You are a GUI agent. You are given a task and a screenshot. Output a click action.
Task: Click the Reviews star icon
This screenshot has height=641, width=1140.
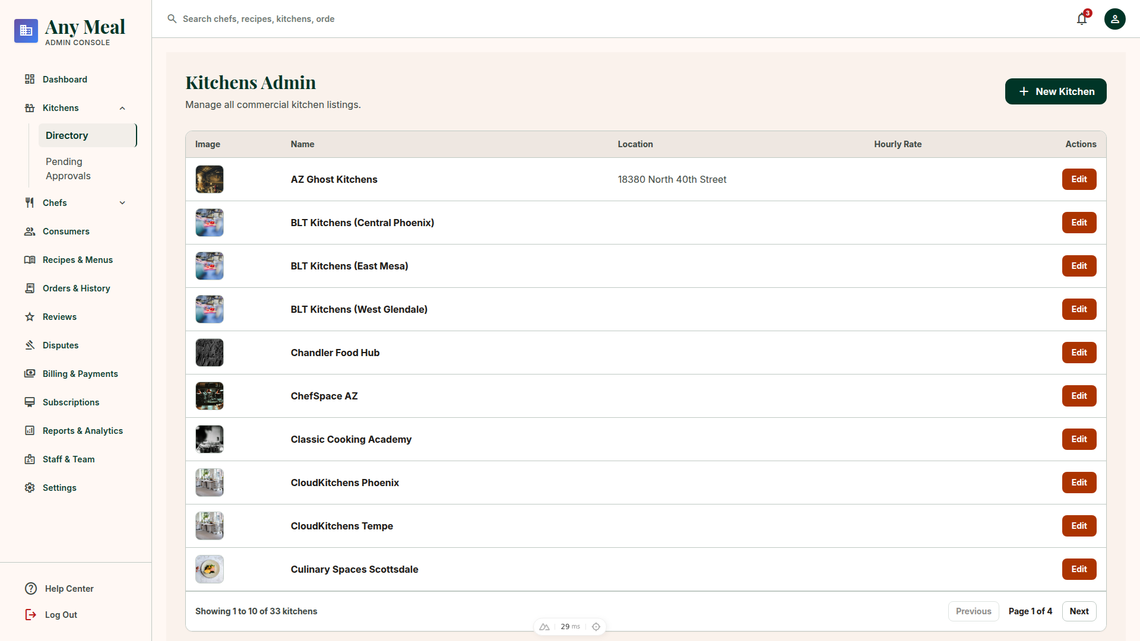[x=30, y=317]
